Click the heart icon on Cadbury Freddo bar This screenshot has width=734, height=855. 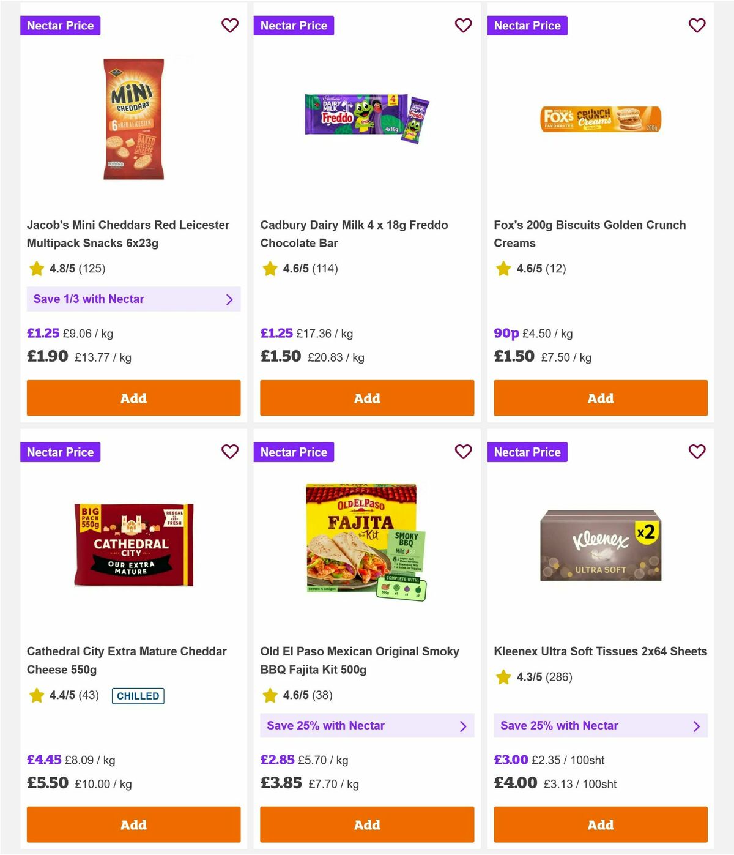coord(464,26)
